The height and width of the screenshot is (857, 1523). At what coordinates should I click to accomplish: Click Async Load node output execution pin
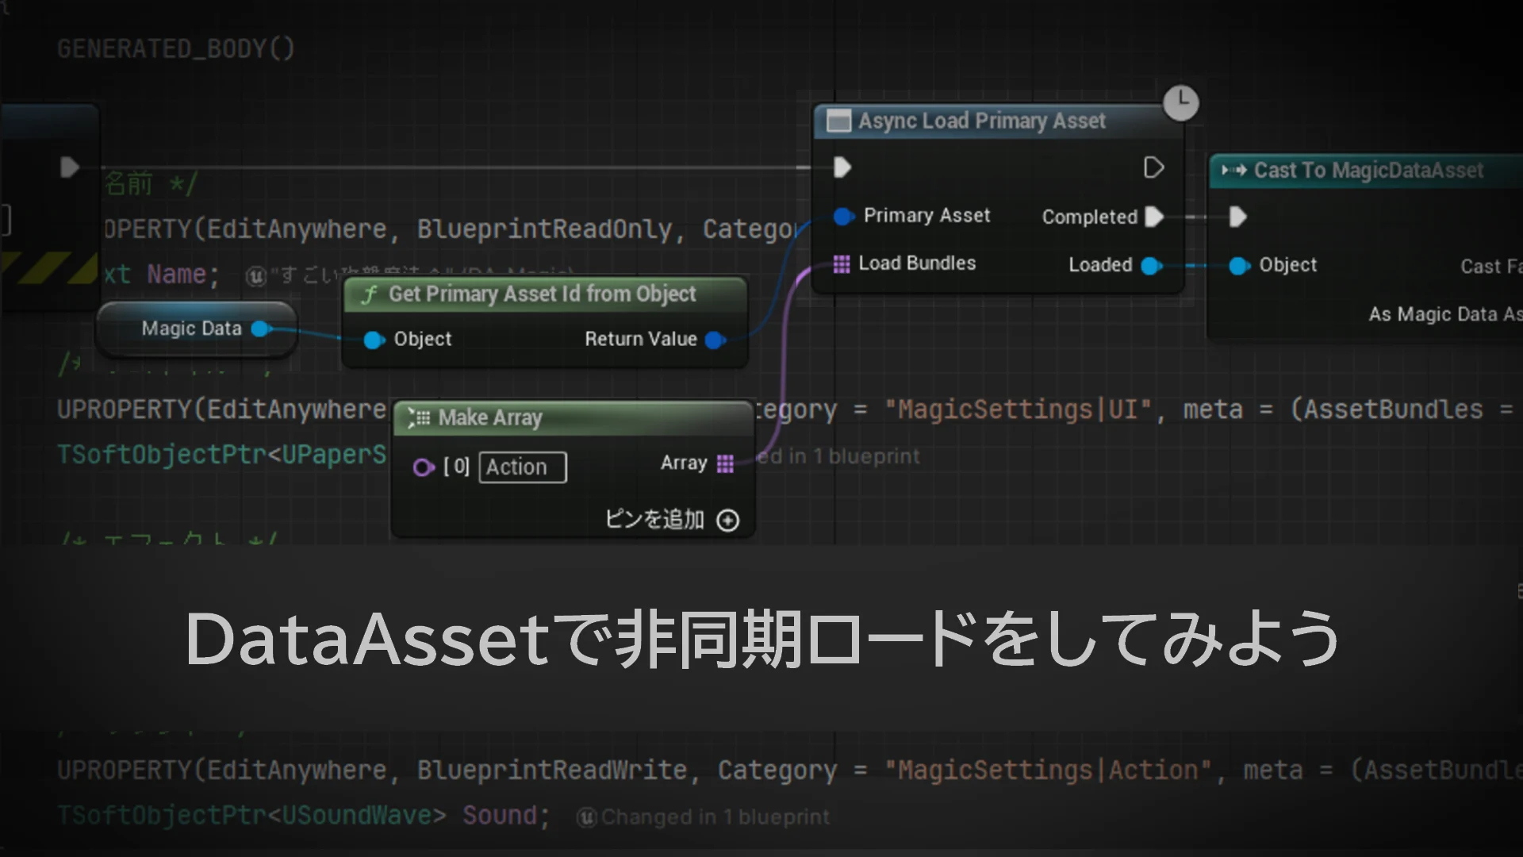pos(1153,167)
